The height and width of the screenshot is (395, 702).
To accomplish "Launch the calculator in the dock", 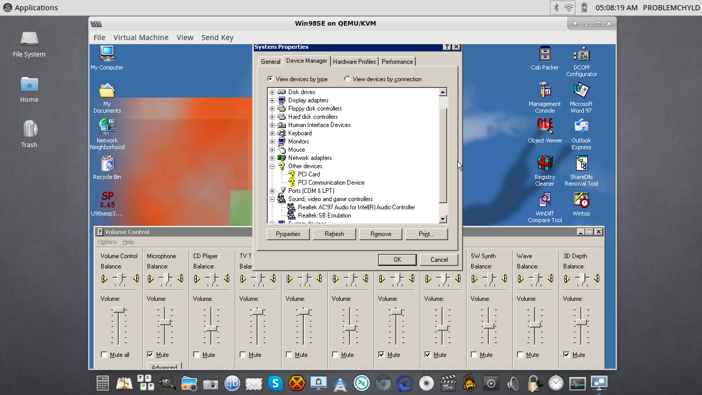I will [103, 383].
